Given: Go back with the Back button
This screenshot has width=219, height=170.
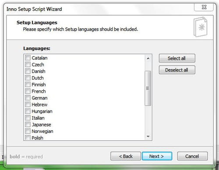Looking at the screenshot, I should coord(126,156).
